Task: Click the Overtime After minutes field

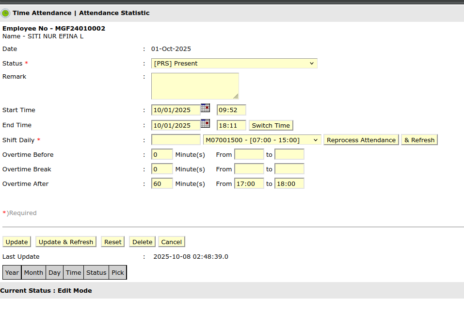Action: click(162, 184)
